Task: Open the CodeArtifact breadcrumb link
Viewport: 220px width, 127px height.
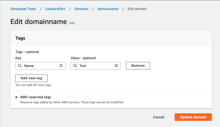Action: (55, 9)
